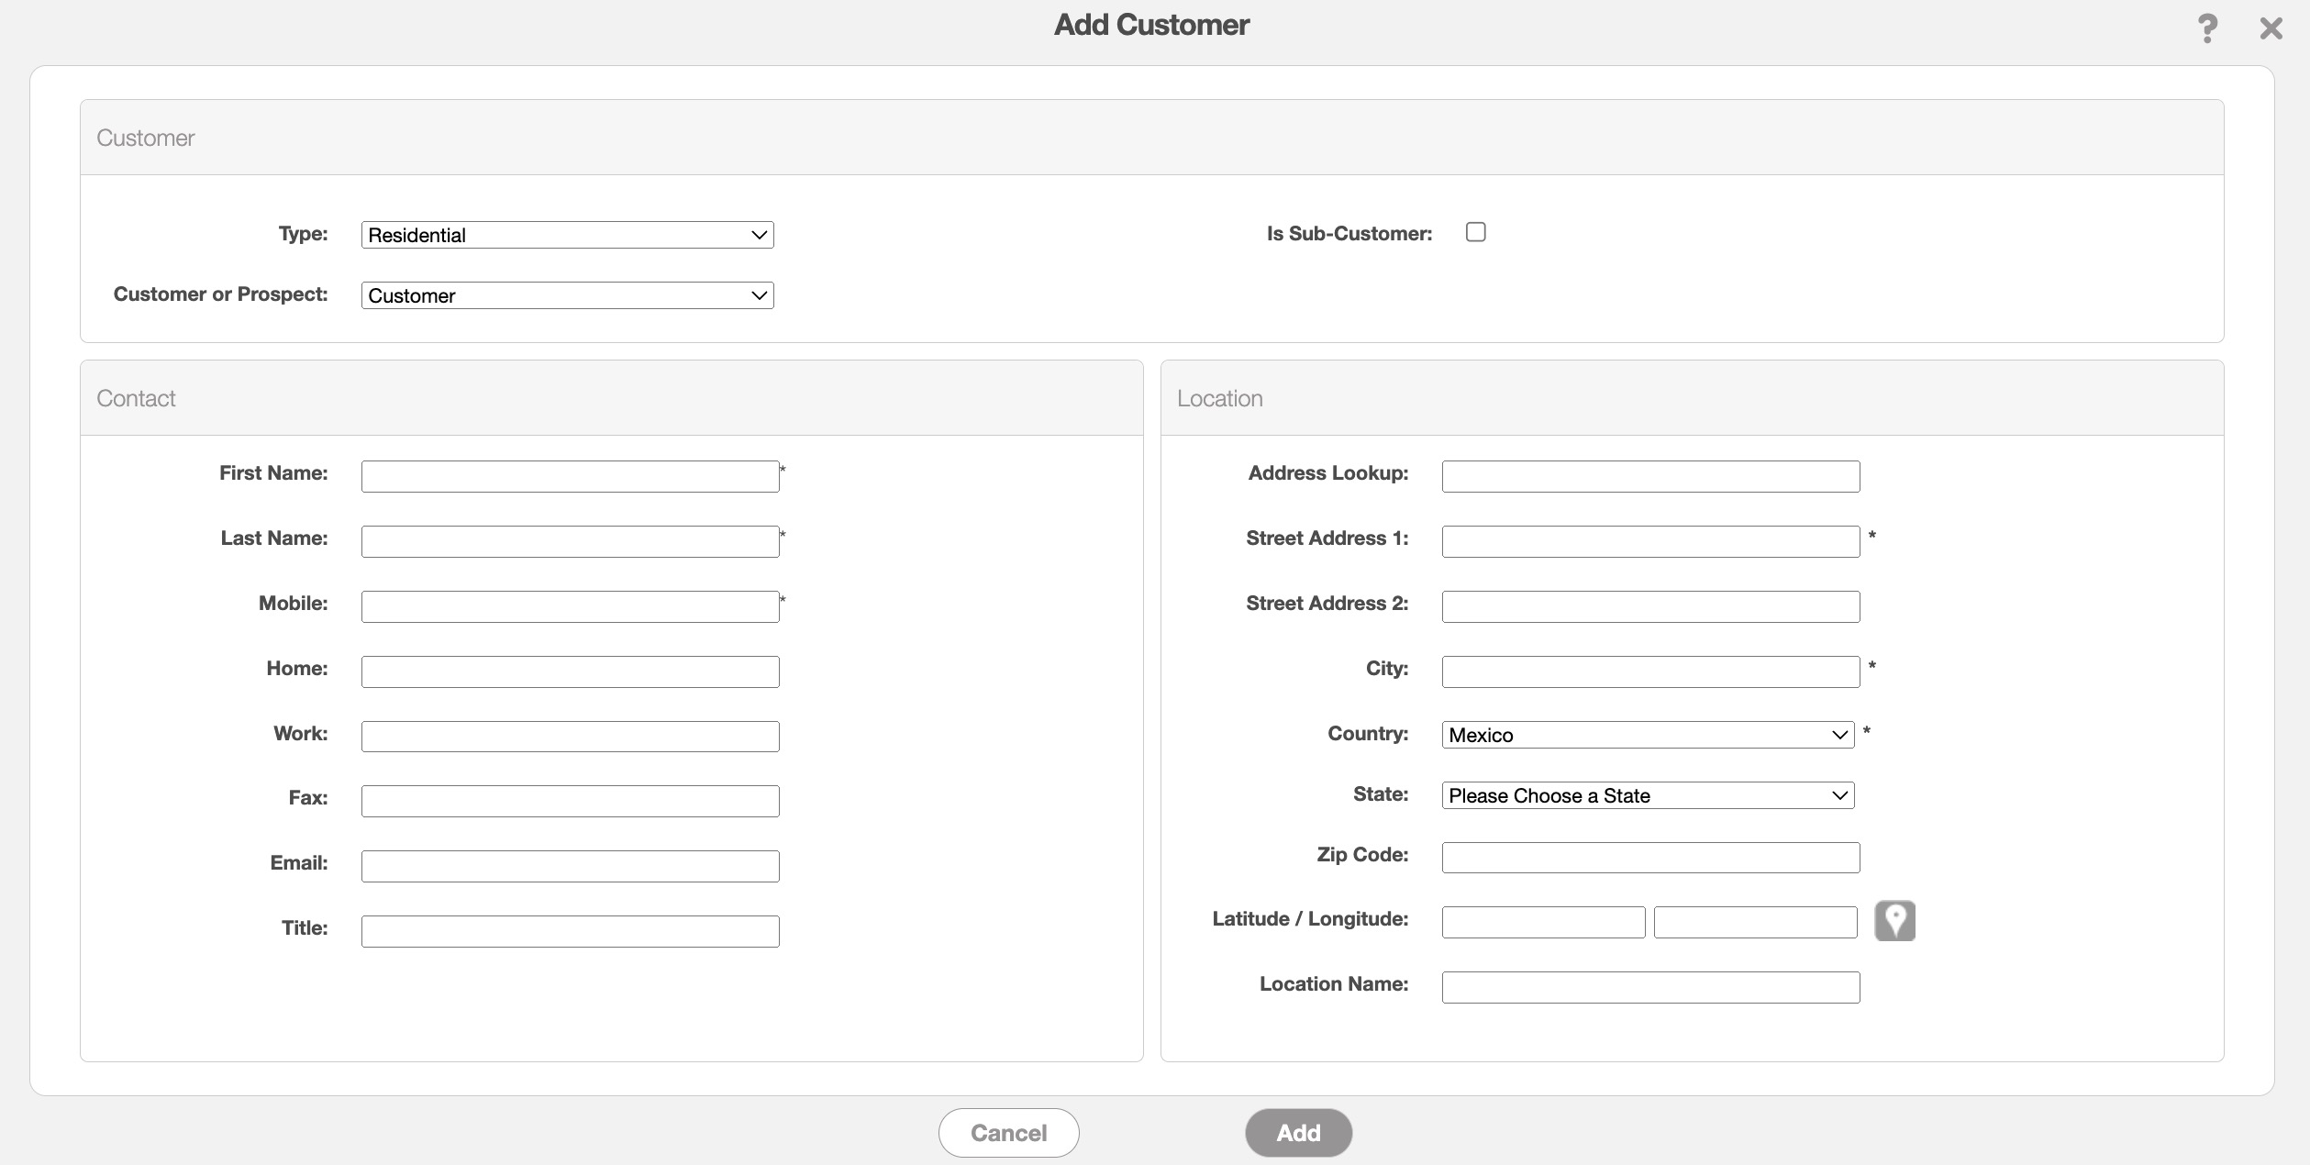The height and width of the screenshot is (1165, 2310).
Task: Click the Street Address 1 field
Action: (1650, 541)
